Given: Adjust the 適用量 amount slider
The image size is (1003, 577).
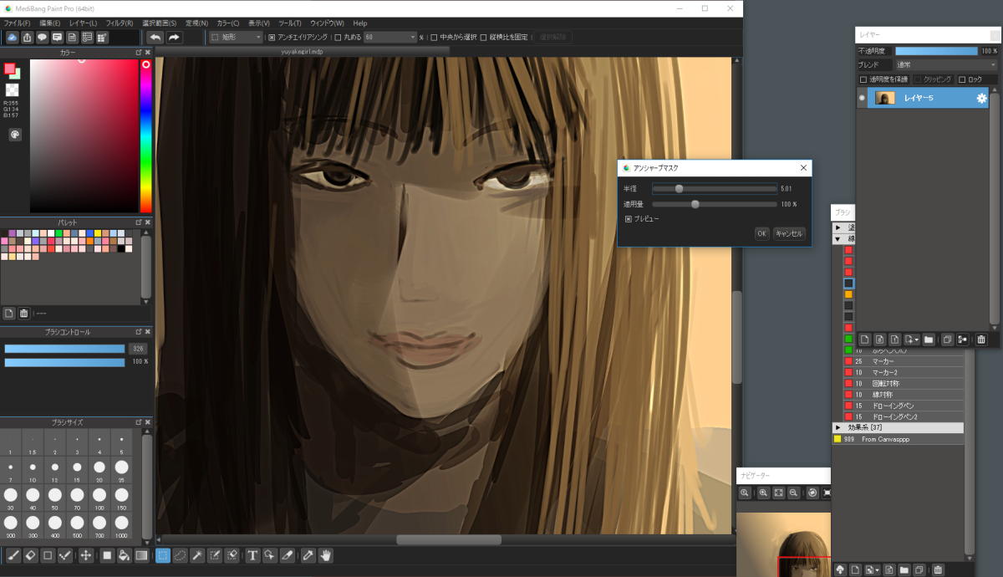Looking at the screenshot, I should pyautogui.click(x=714, y=203).
